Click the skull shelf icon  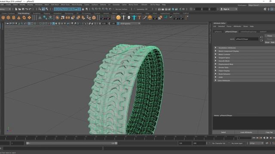[x=129, y=18]
